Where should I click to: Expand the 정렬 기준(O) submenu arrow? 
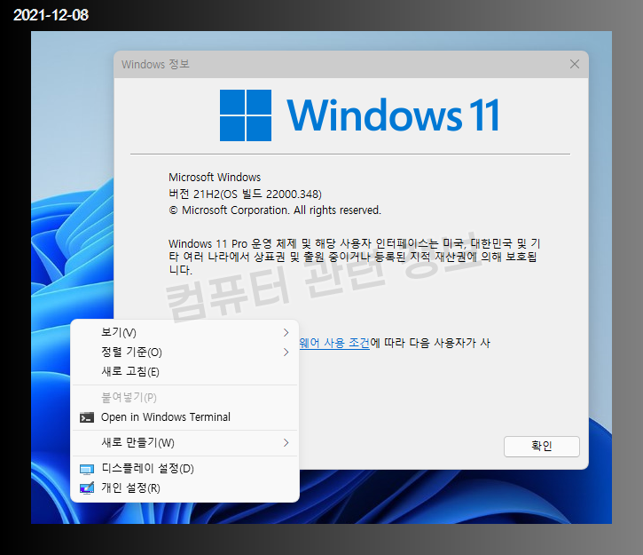point(286,353)
